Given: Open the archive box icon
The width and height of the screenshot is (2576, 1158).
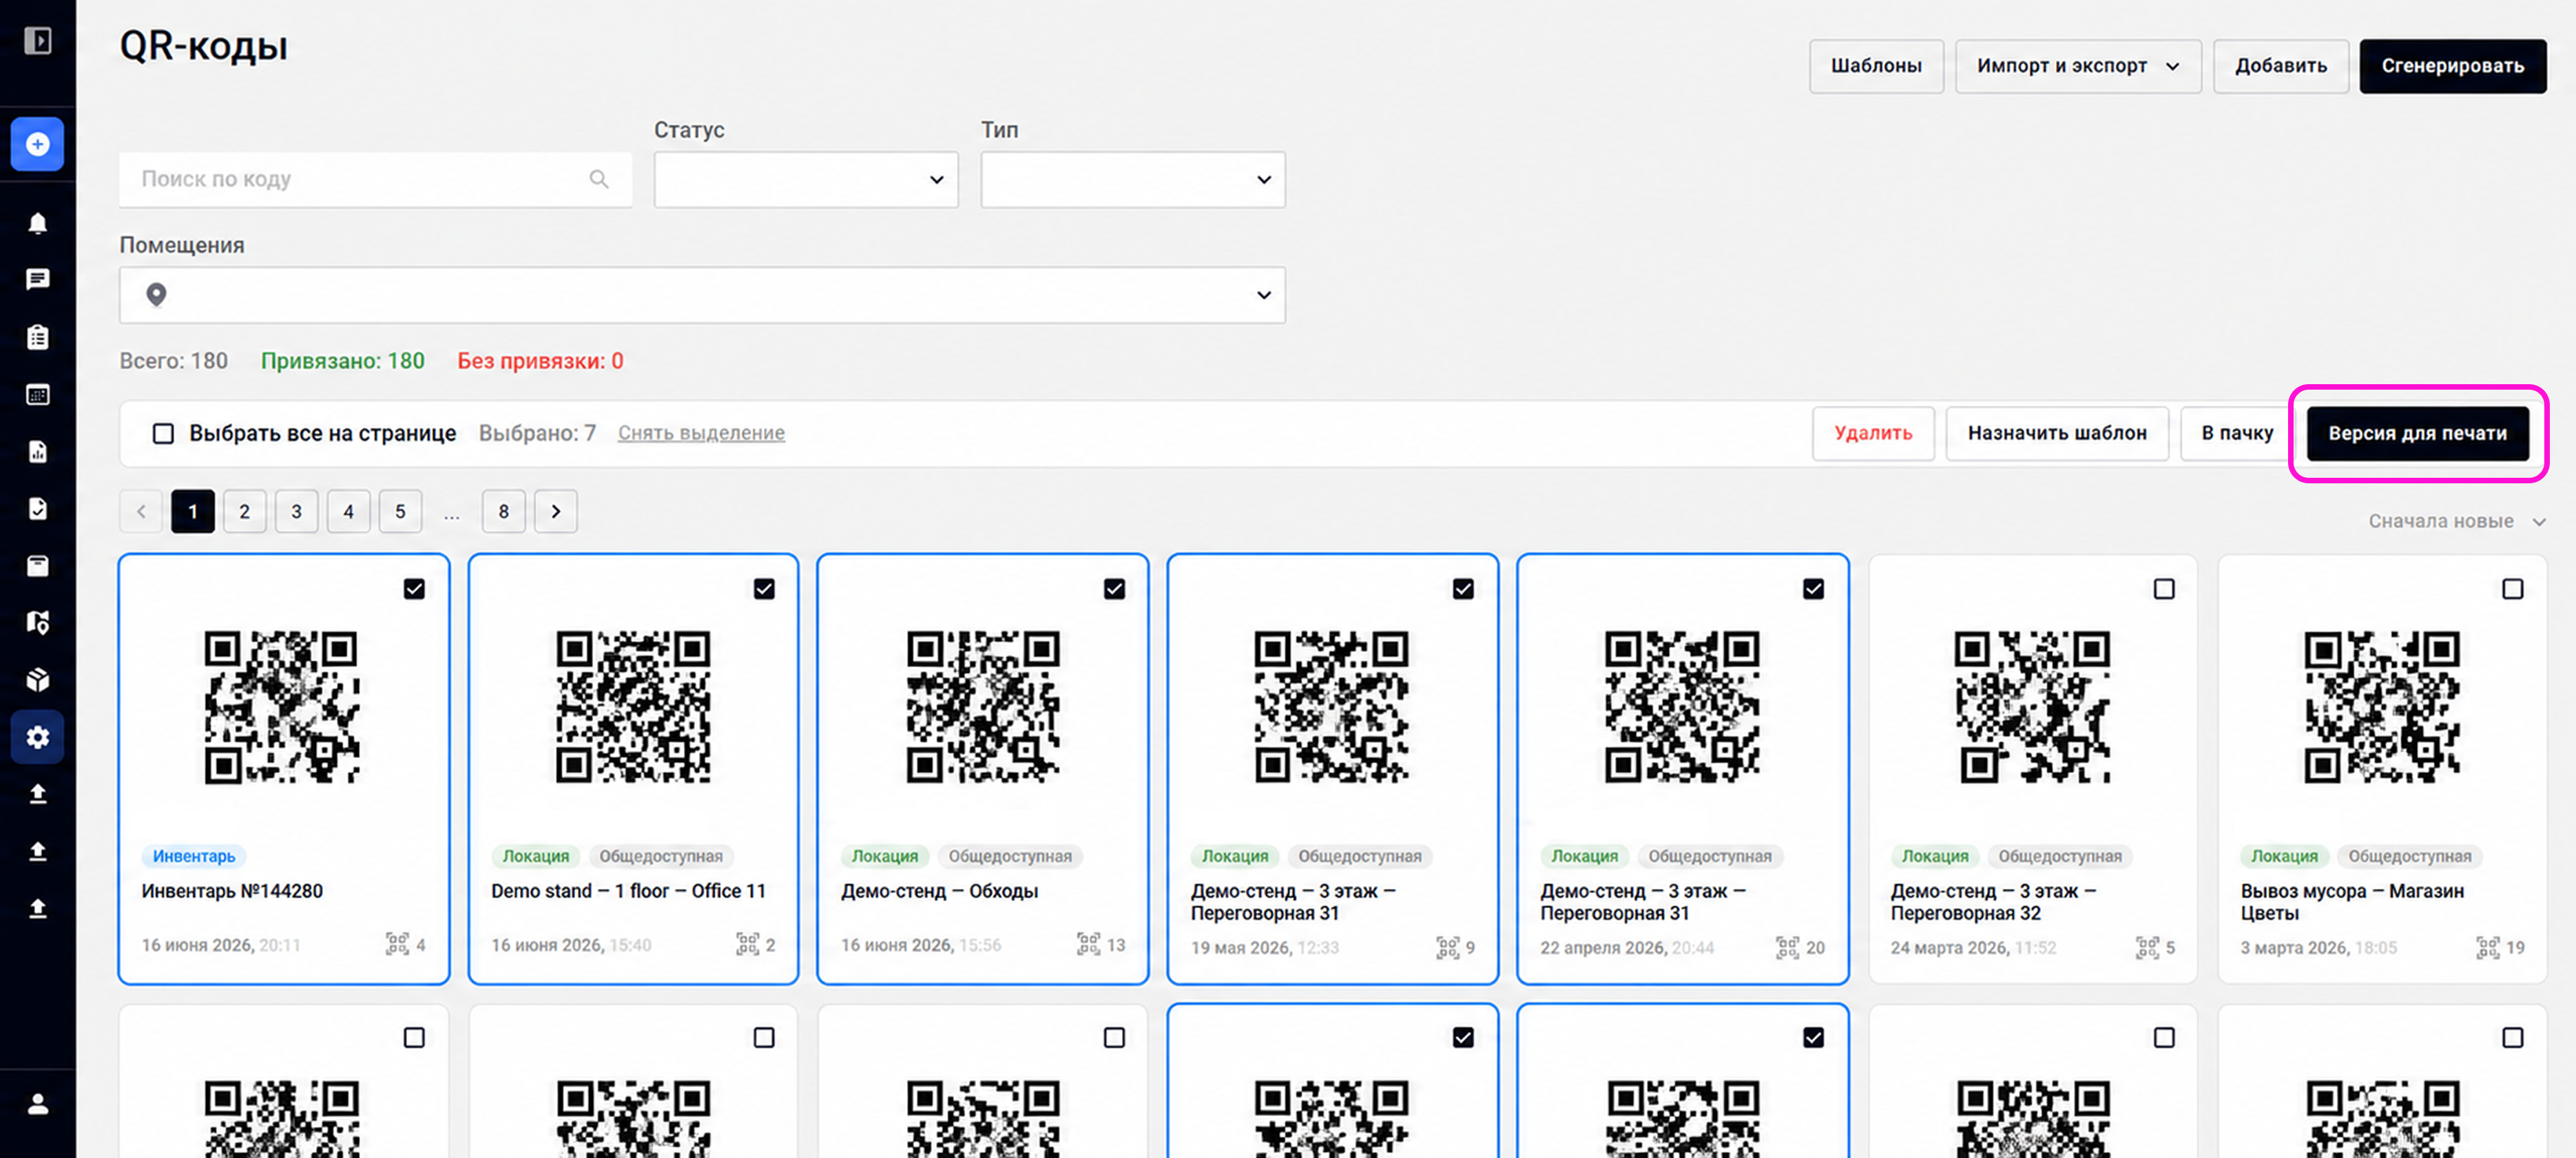Looking at the screenshot, I should tap(38, 567).
